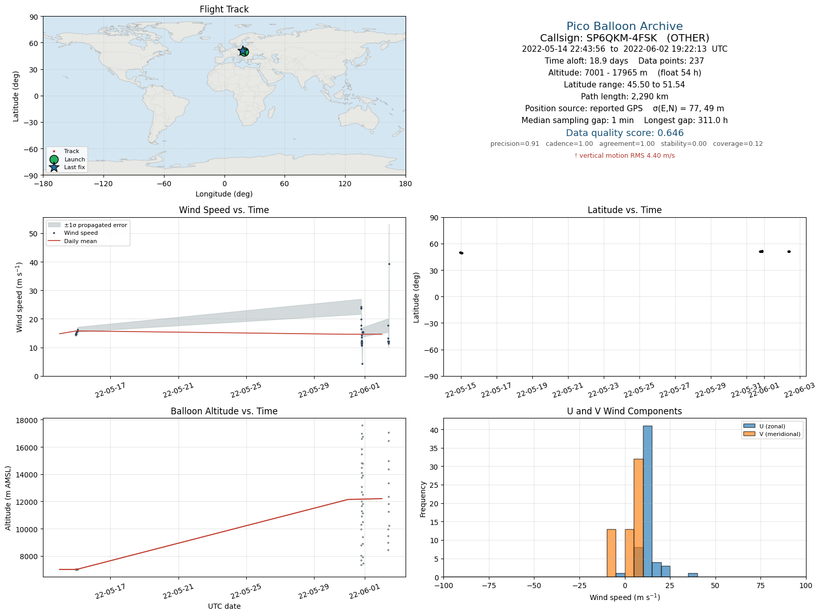This screenshot has width=821, height=615.
Task: Click the "Daily mean" legend label
Action: (x=80, y=241)
